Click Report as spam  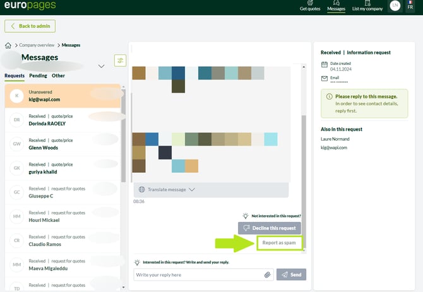(279, 243)
